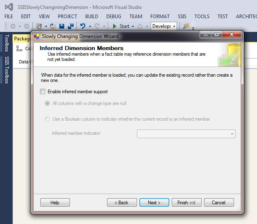Select All columns with a change type are null
This screenshot has width=257, height=224.
coord(47,103)
